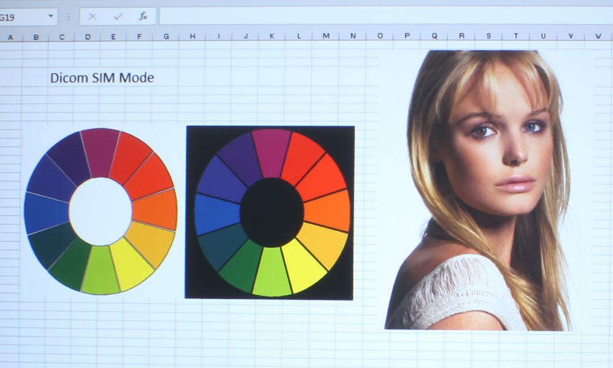Image resolution: width=613 pixels, height=368 pixels.
Task: Select the column P header
Action: [406, 37]
